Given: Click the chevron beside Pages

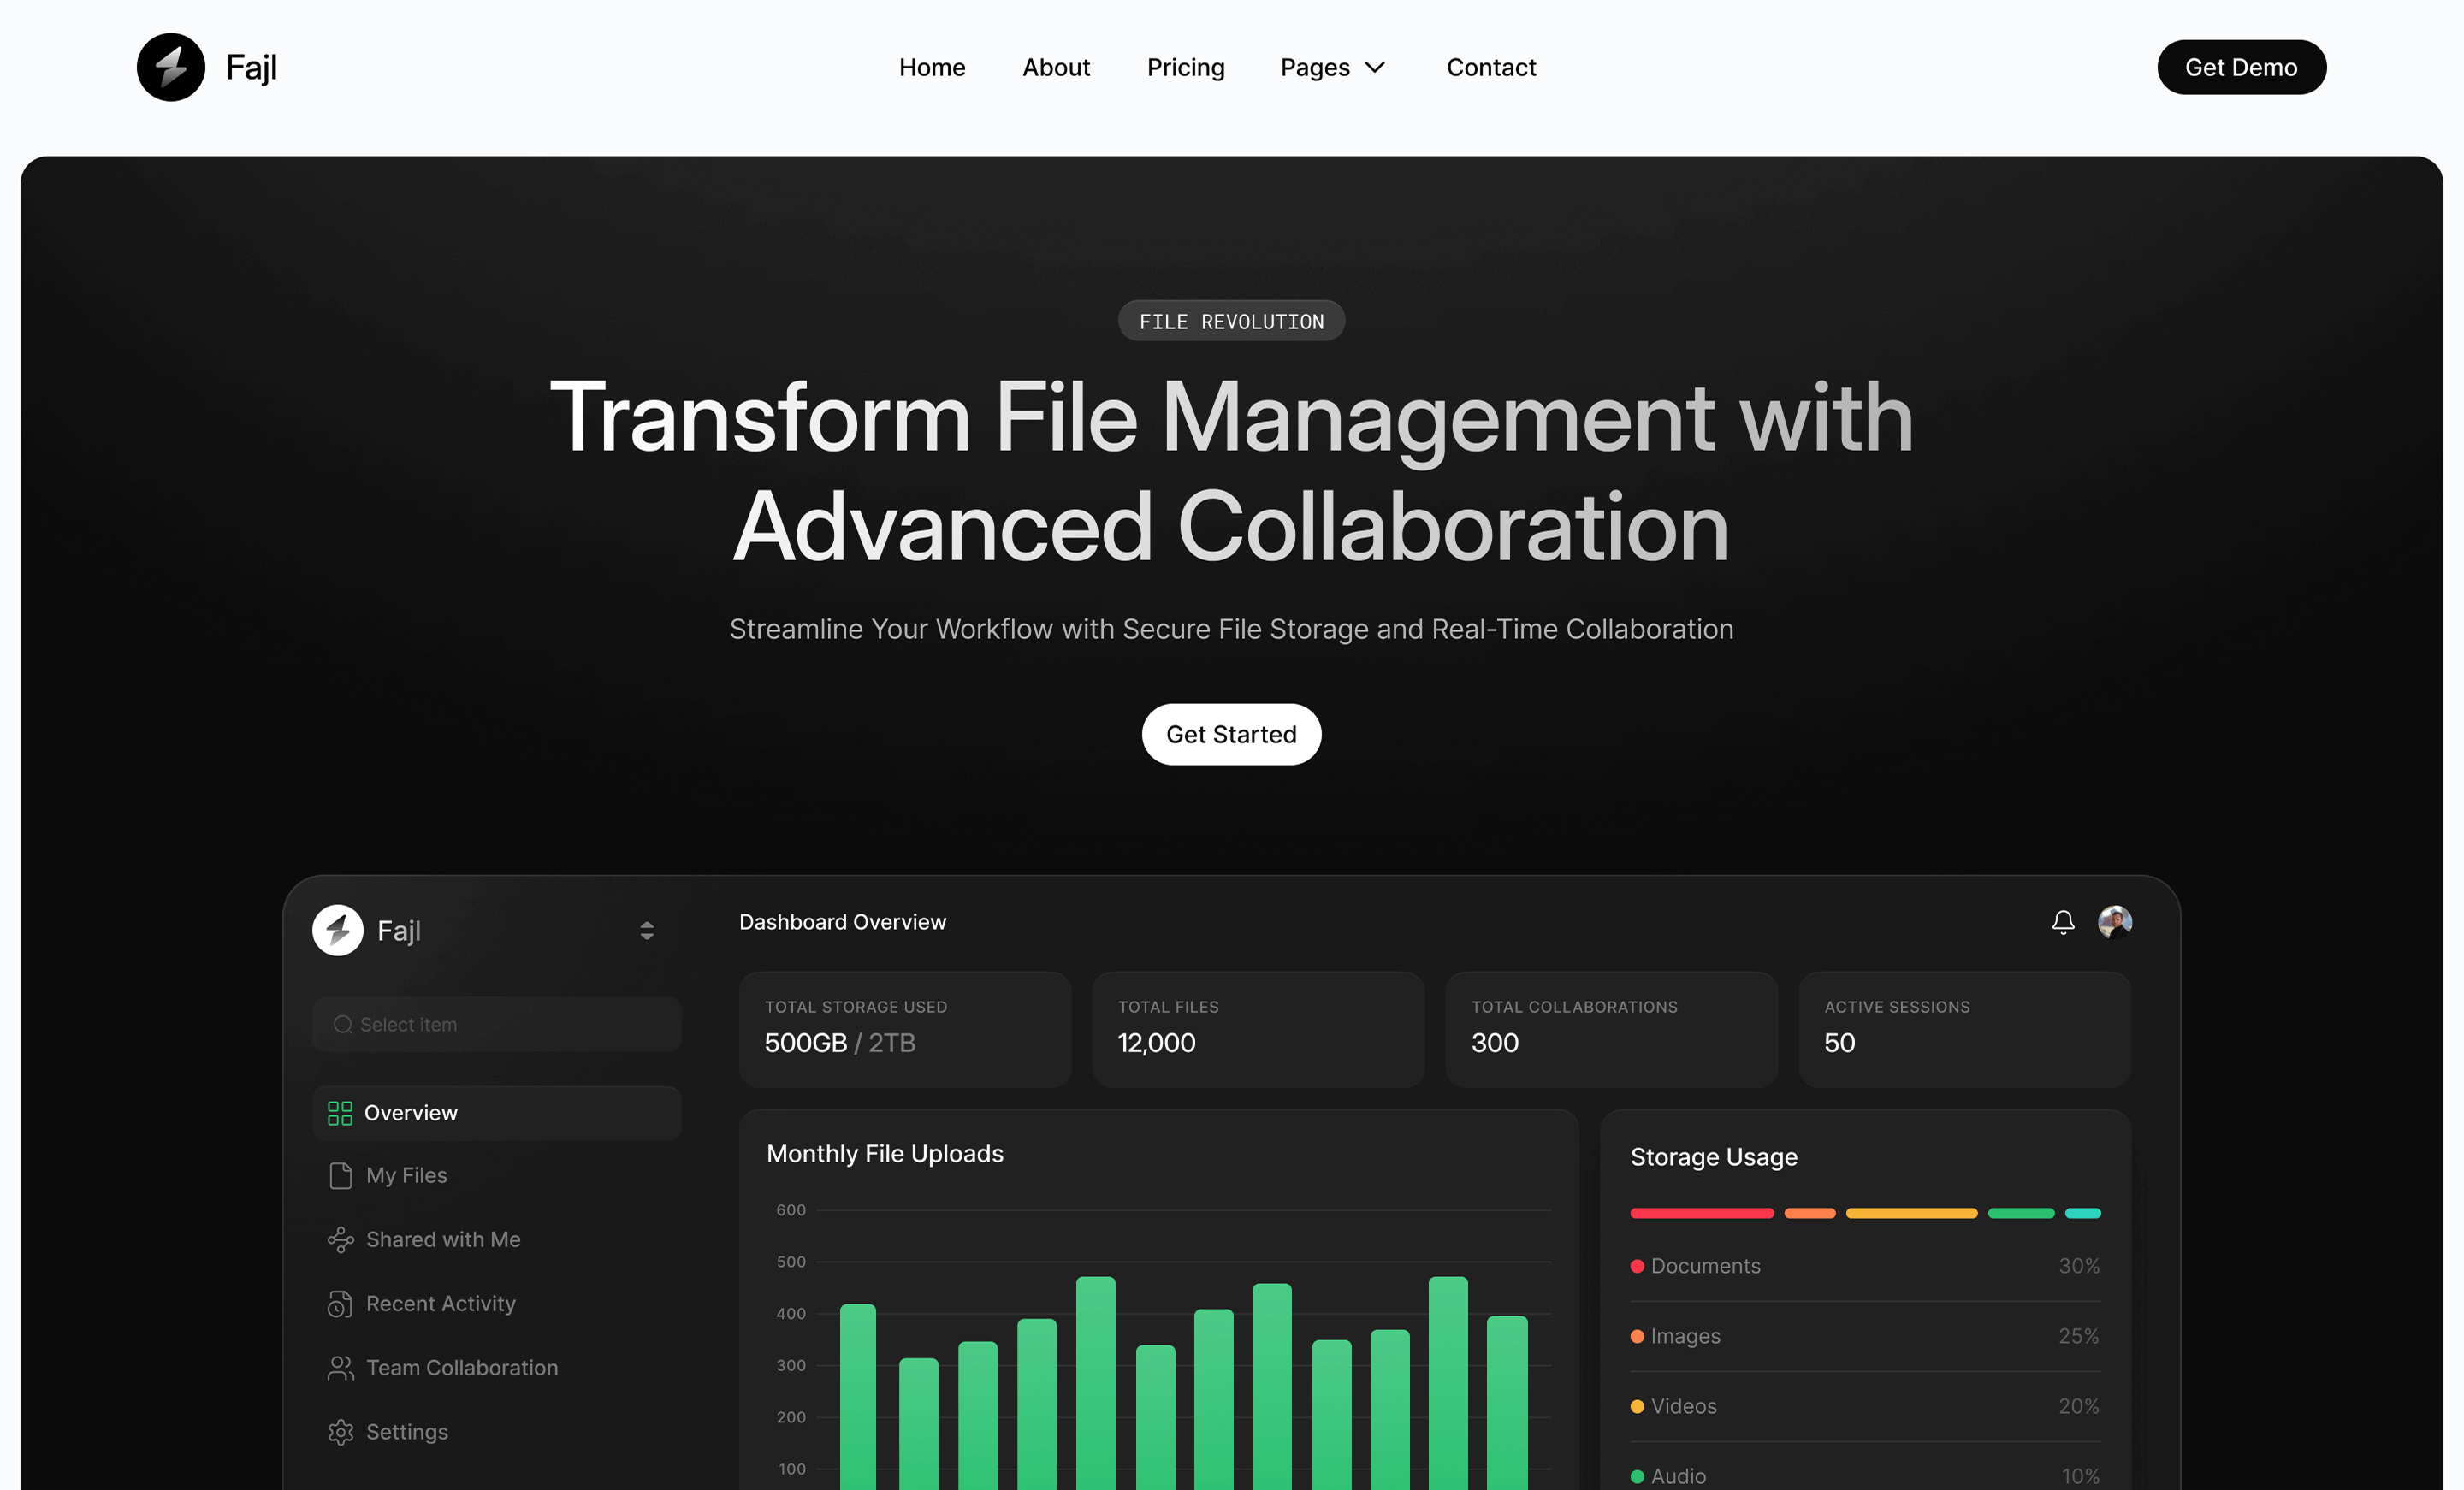Looking at the screenshot, I should pyautogui.click(x=1375, y=67).
